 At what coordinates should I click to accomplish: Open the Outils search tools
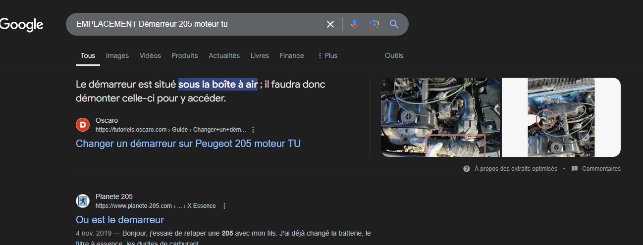click(x=394, y=55)
